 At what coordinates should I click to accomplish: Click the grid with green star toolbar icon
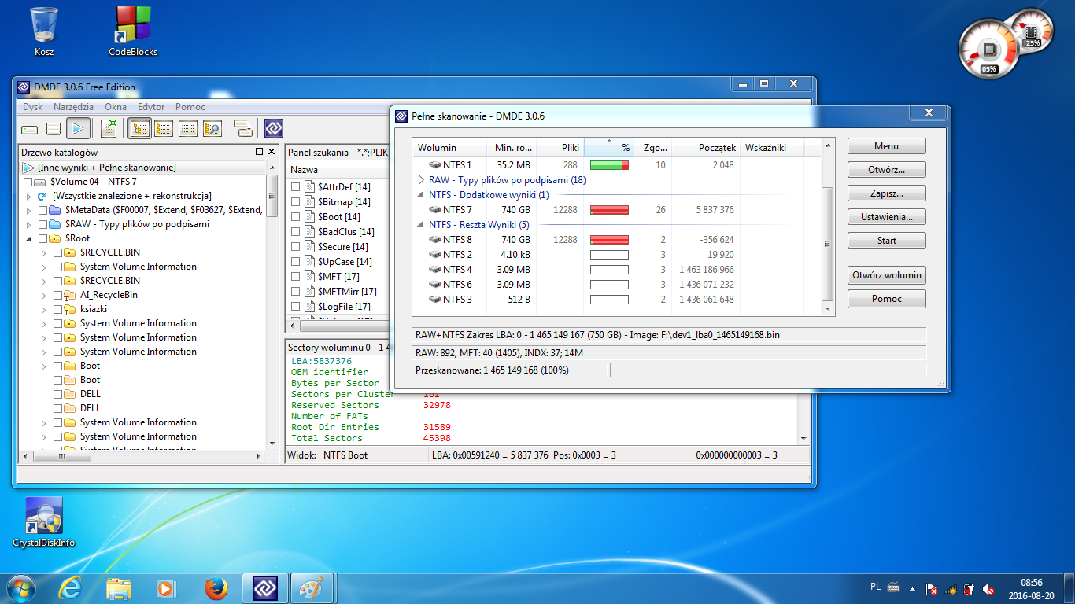109,128
